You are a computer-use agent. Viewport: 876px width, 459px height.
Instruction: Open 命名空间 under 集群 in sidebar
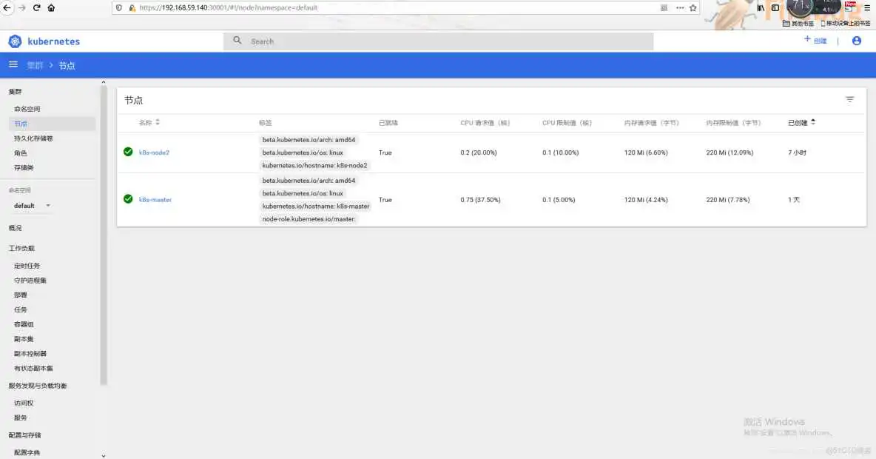[x=27, y=109]
